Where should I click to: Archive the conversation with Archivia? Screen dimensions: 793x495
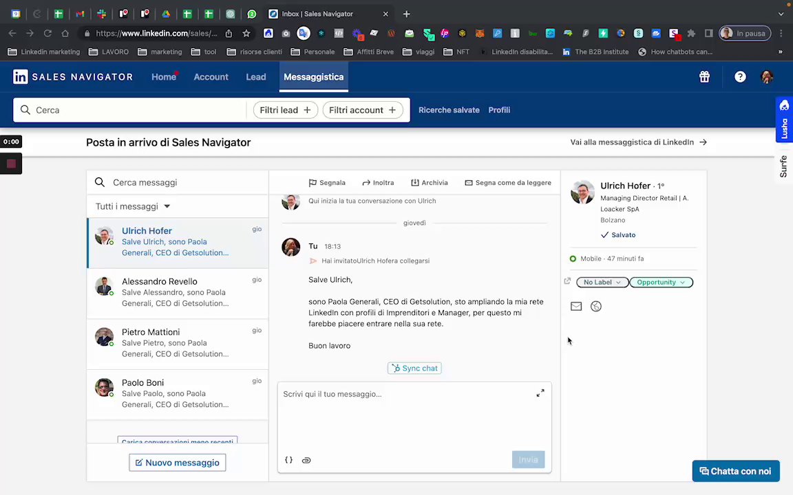tap(430, 183)
